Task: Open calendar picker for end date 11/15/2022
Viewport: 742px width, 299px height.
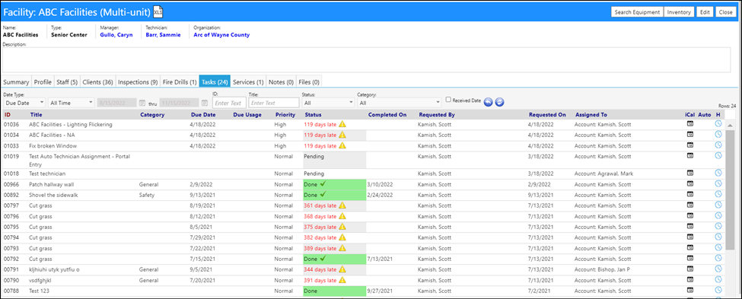Action: point(205,103)
